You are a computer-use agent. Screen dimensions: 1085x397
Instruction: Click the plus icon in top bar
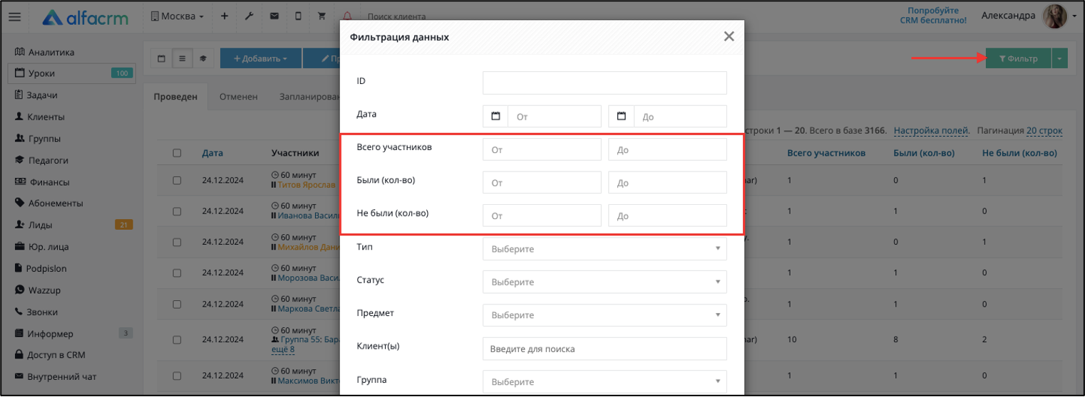pyautogui.click(x=224, y=16)
